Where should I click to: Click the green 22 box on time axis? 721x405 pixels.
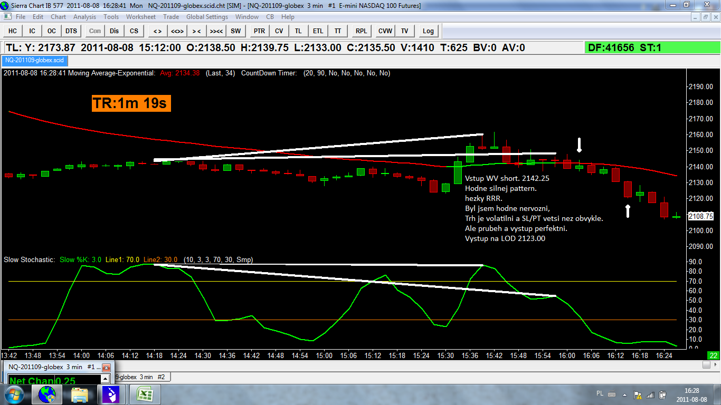tap(714, 355)
